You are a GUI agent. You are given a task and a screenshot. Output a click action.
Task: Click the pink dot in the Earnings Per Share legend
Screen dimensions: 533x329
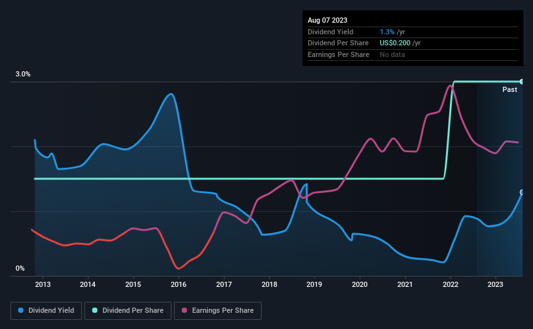(x=183, y=311)
